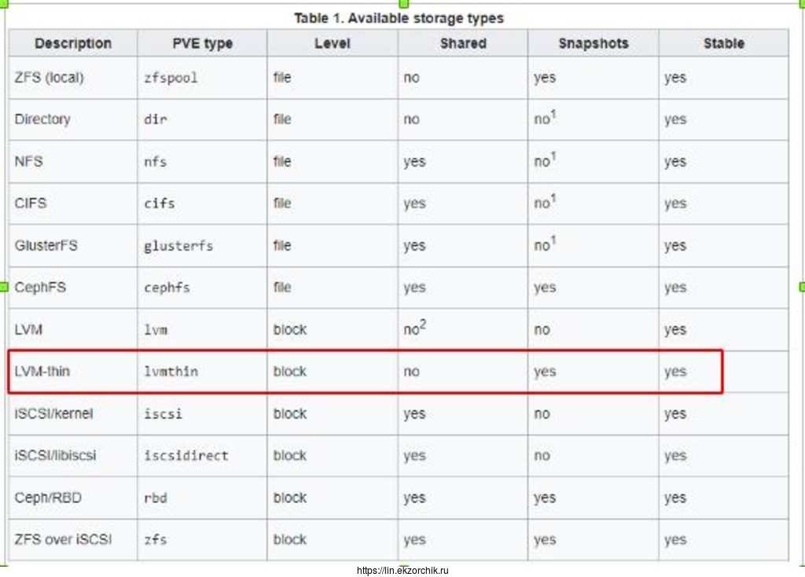The width and height of the screenshot is (805, 577).
Task: Click the Ceph/RBD description cell
Action: point(48,498)
